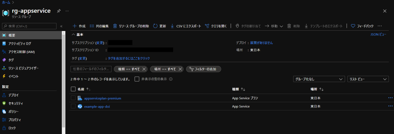Remove the 種類 == すべて filter
The width and height of the screenshot is (394, 134).
click(x=144, y=69)
